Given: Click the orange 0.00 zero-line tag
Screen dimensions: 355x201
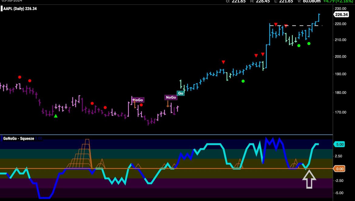Looking at the screenshot, I should [x=340, y=169].
